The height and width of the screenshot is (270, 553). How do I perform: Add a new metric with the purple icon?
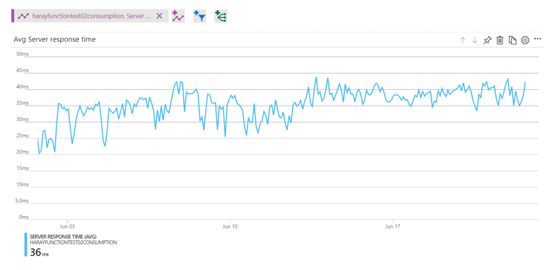178,16
